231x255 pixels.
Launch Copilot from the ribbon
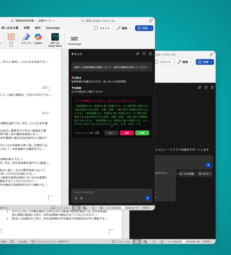click(x=38, y=39)
